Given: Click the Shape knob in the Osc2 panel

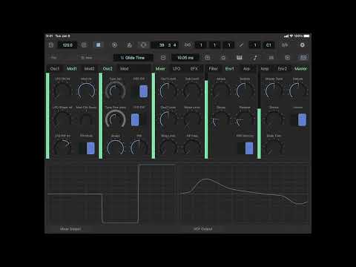Looking at the screenshot, I should (116, 148).
